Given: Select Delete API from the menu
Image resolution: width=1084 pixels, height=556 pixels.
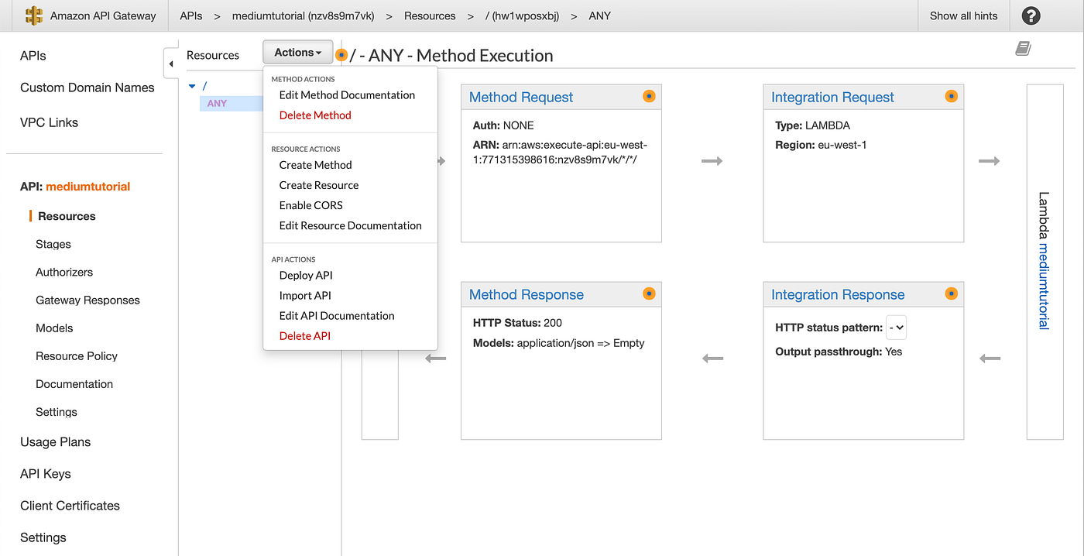Looking at the screenshot, I should pos(305,335).
